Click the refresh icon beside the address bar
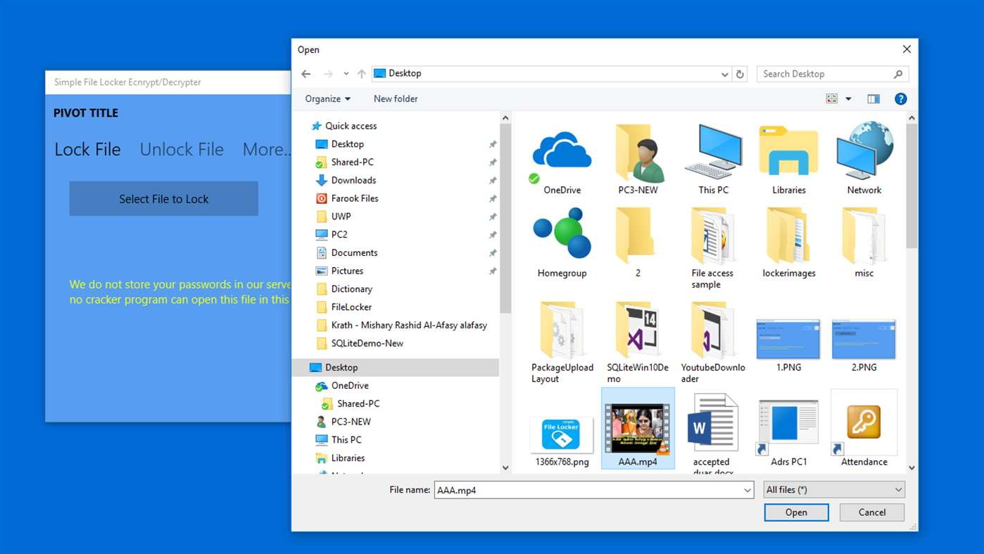The height and width of the screenshot is (554, 984). coord(740,74)
